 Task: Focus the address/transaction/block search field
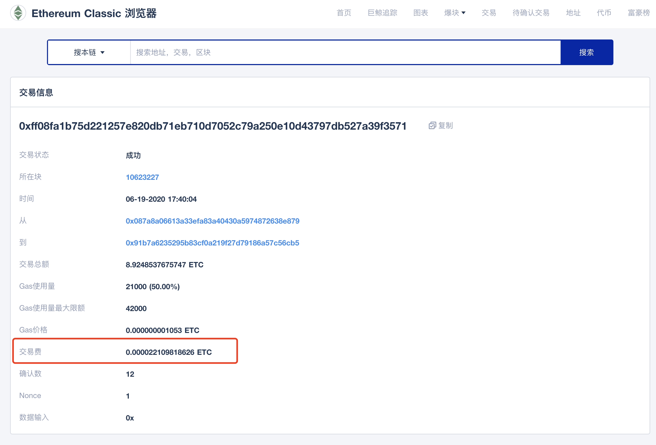tap(345, 52)
